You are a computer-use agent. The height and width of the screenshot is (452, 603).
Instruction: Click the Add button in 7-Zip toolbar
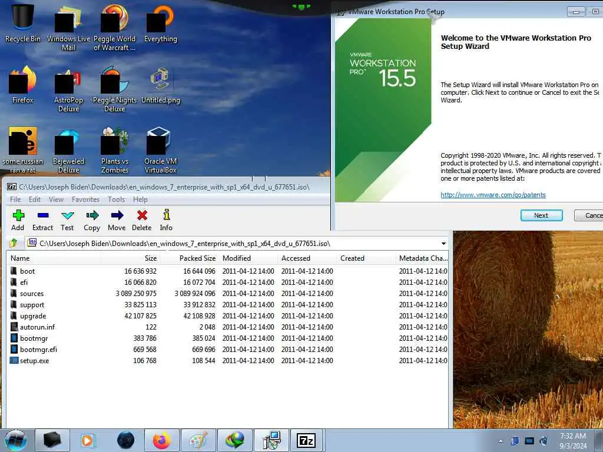pyautogui.click(x=18, y=220)
